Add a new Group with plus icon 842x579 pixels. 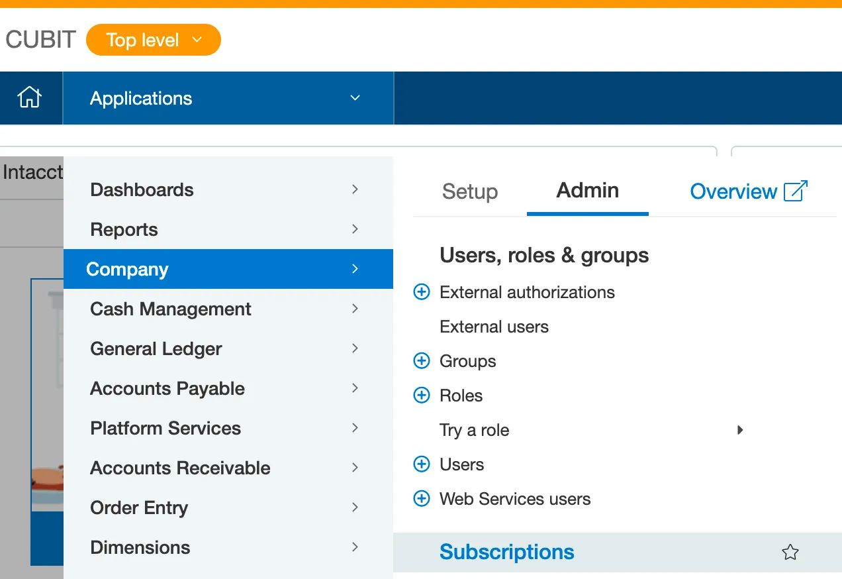pyautogui.click(x=422, y=361)
